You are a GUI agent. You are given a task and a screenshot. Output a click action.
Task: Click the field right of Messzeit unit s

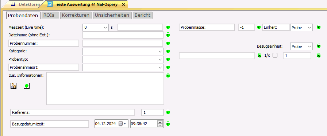click(140, 27)
